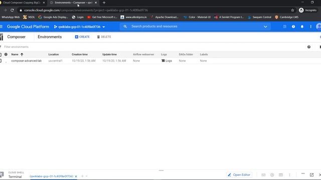This screenshot has width=321, height=180.
Task: Add a new Cloud Shell terminal tab
Action: point(82,176)
